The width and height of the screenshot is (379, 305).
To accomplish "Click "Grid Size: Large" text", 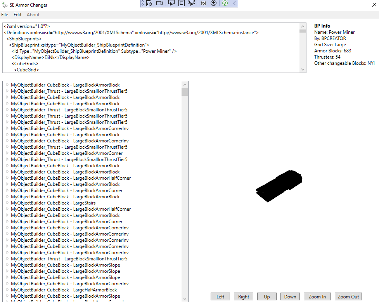I will tap(330, 45).
